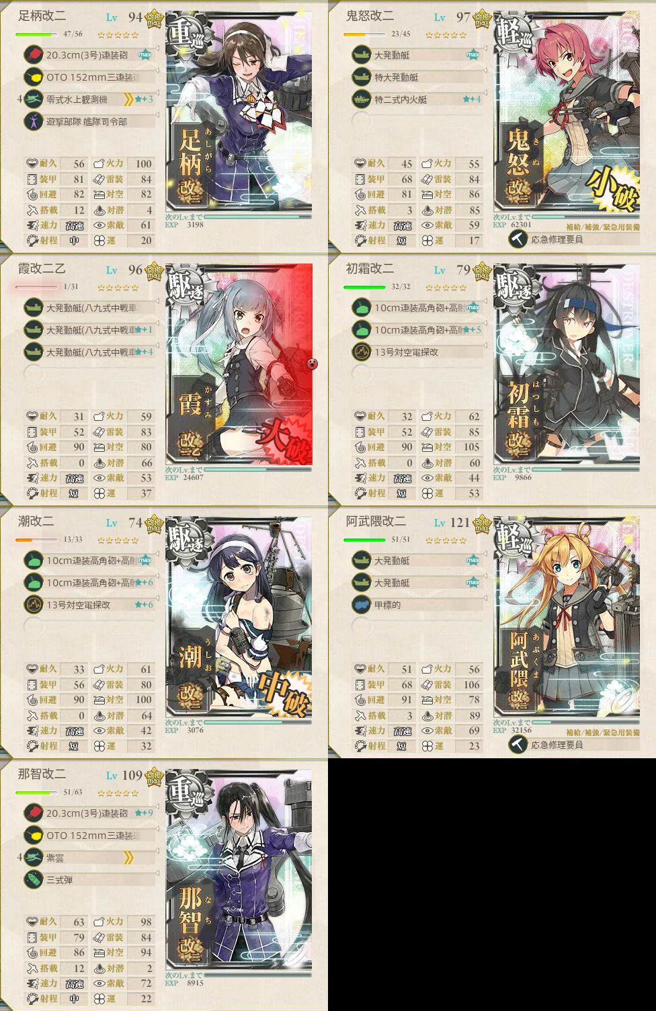
Task: Open the 足柄改二 ship name header
Action: [x=42, y=15]
